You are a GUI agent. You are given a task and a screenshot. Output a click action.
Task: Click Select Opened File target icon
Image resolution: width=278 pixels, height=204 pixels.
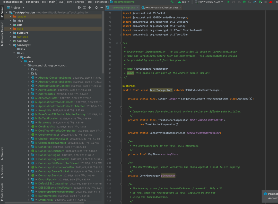point(79,8)
